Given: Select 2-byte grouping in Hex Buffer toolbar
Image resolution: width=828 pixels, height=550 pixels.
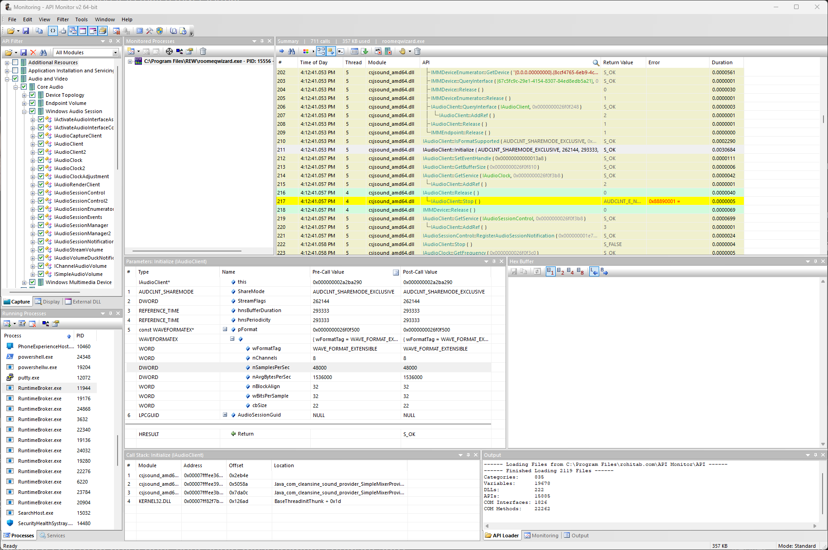Looking at the screenshot, I should [561, 271].
